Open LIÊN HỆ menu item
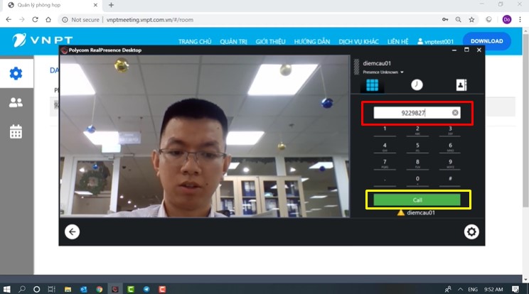Viewport: 529px width, 294px height. (397, 42)
